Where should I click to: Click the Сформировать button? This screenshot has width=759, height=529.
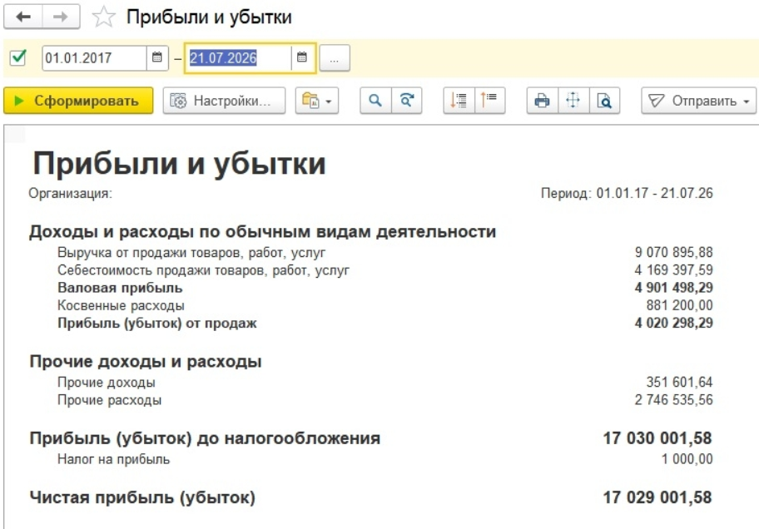78,101
